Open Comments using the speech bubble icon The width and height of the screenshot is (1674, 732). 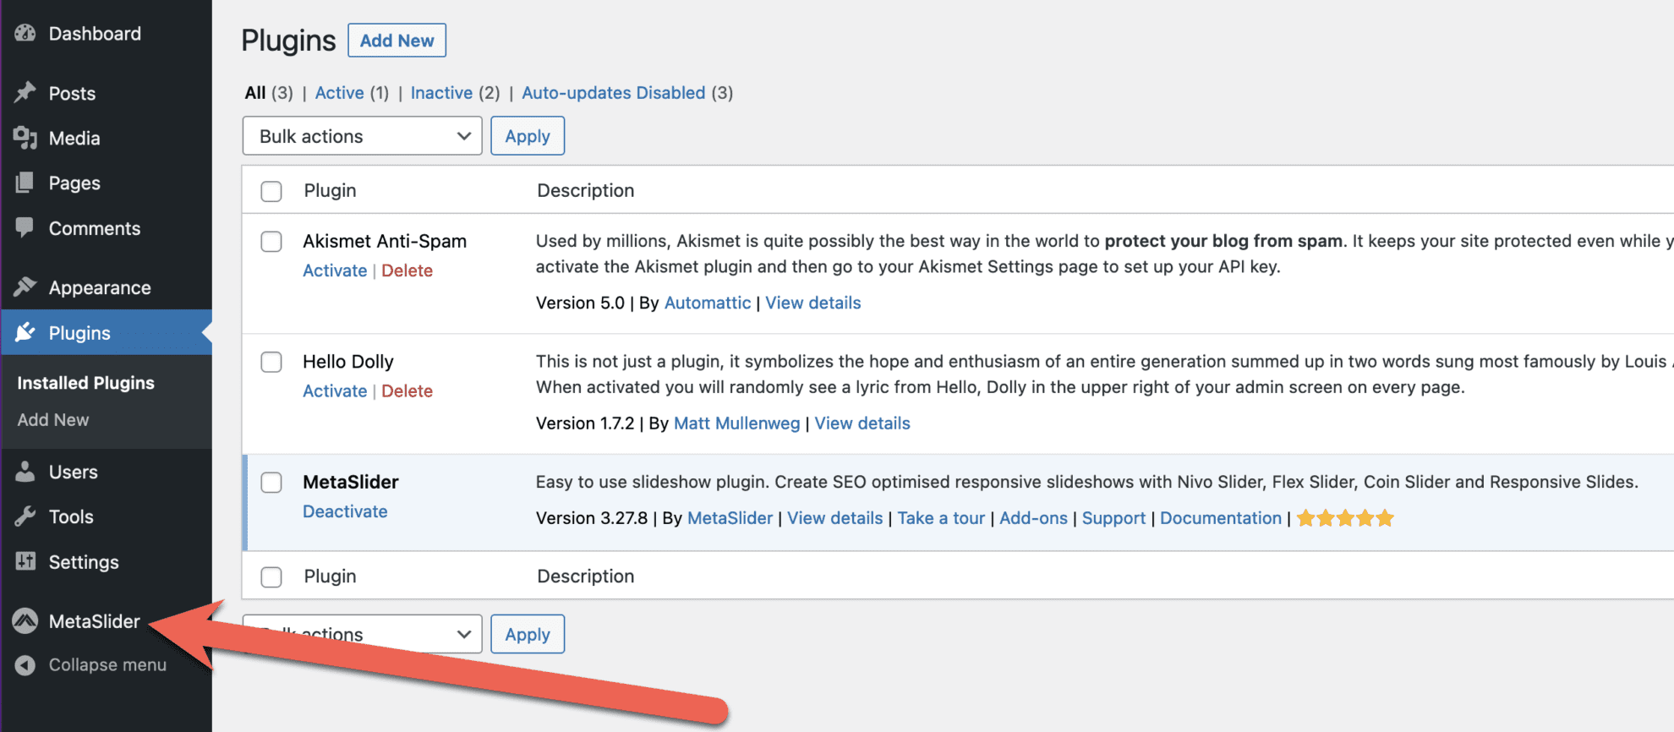pos(25,228)
